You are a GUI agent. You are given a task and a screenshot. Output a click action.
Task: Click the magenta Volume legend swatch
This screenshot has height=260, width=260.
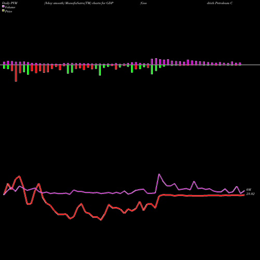(x=3, y=6)
